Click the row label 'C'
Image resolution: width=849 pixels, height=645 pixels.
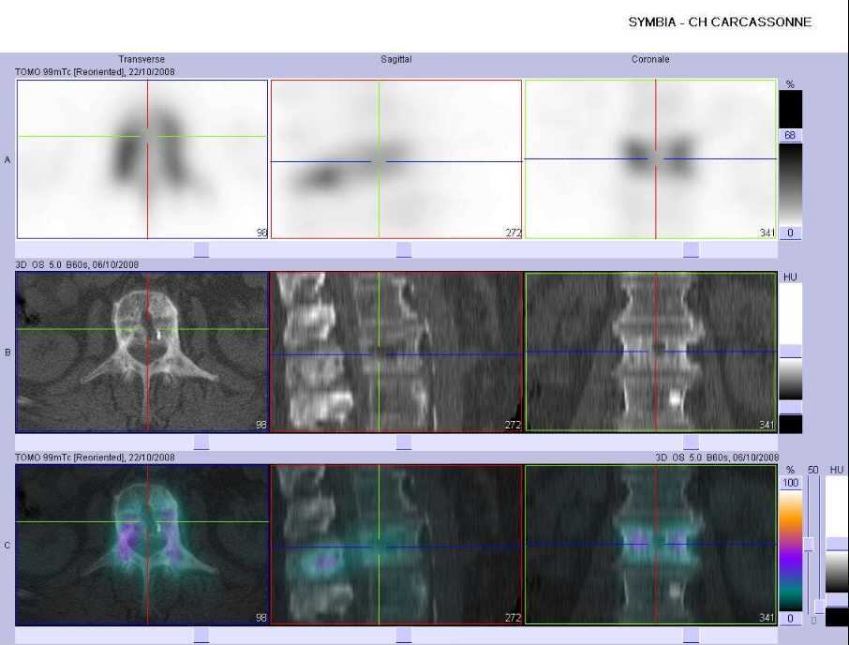pyautogui.click(x=7, y=546)
